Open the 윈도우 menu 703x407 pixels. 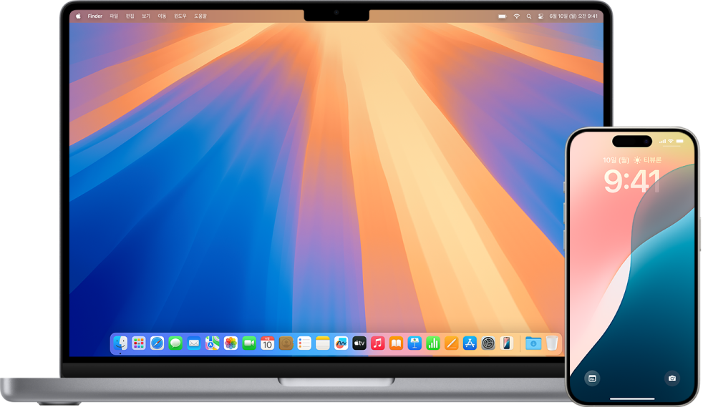point(180,16)
